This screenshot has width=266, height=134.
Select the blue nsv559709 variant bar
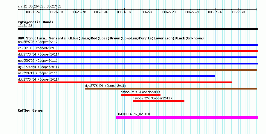click(x=137, y=64)
